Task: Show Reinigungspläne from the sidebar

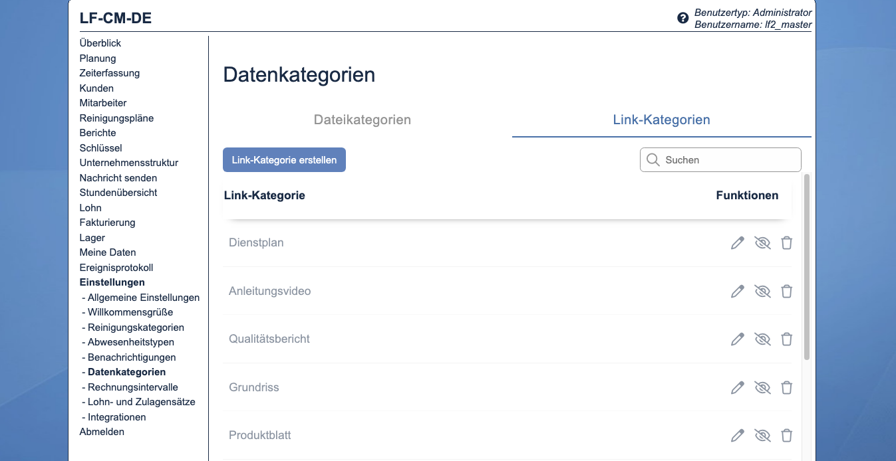Action: 116,118
